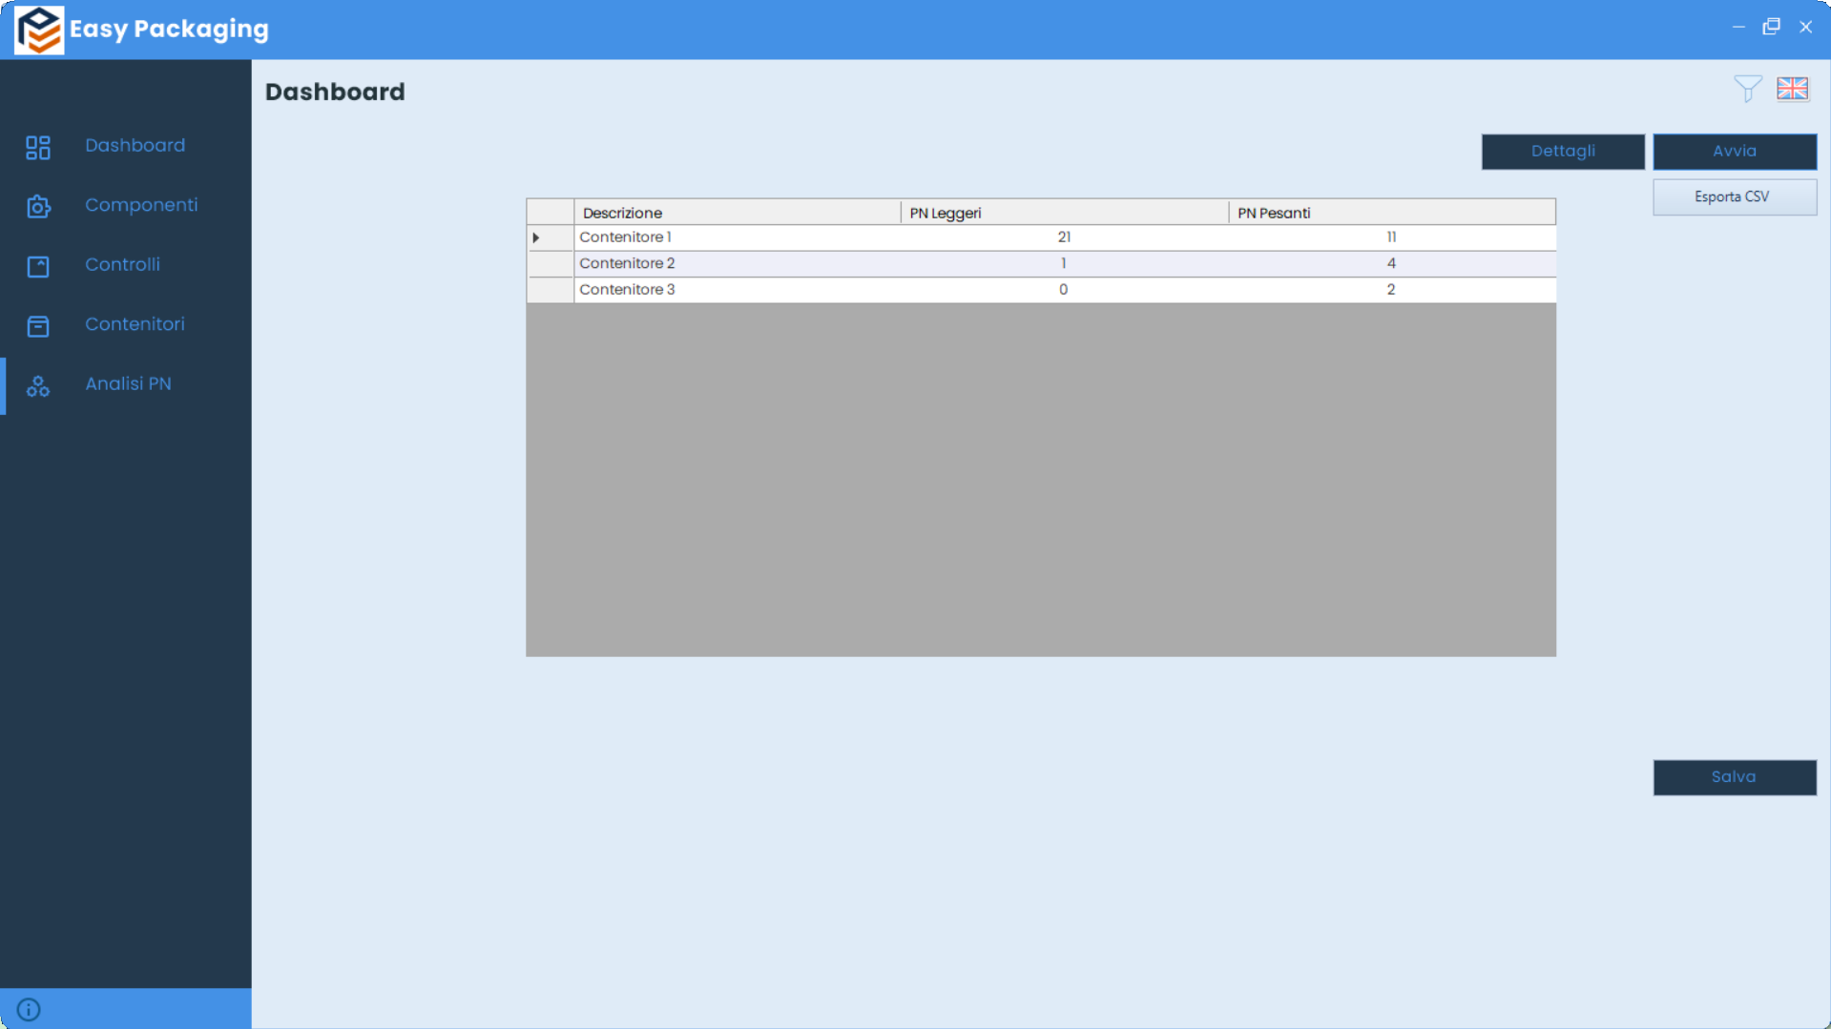Image resolution: width=1831 pixels, height=1029 pixels.
Task: Select the Contenitore 2 row
Action: [x=627, y=263]
